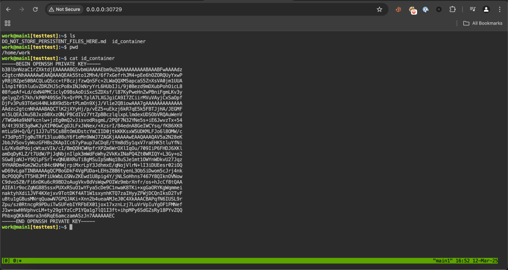Screen dimensions: 508x270
Task: Click the DO_NOT_STORE_PERSISTENT_FILES_HERE.md filename
Action: tap(54, 41)
